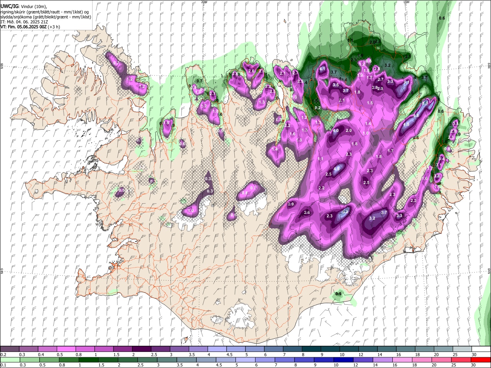Click the pure red swatch after lower 30
491x368 pixels.
481,360
